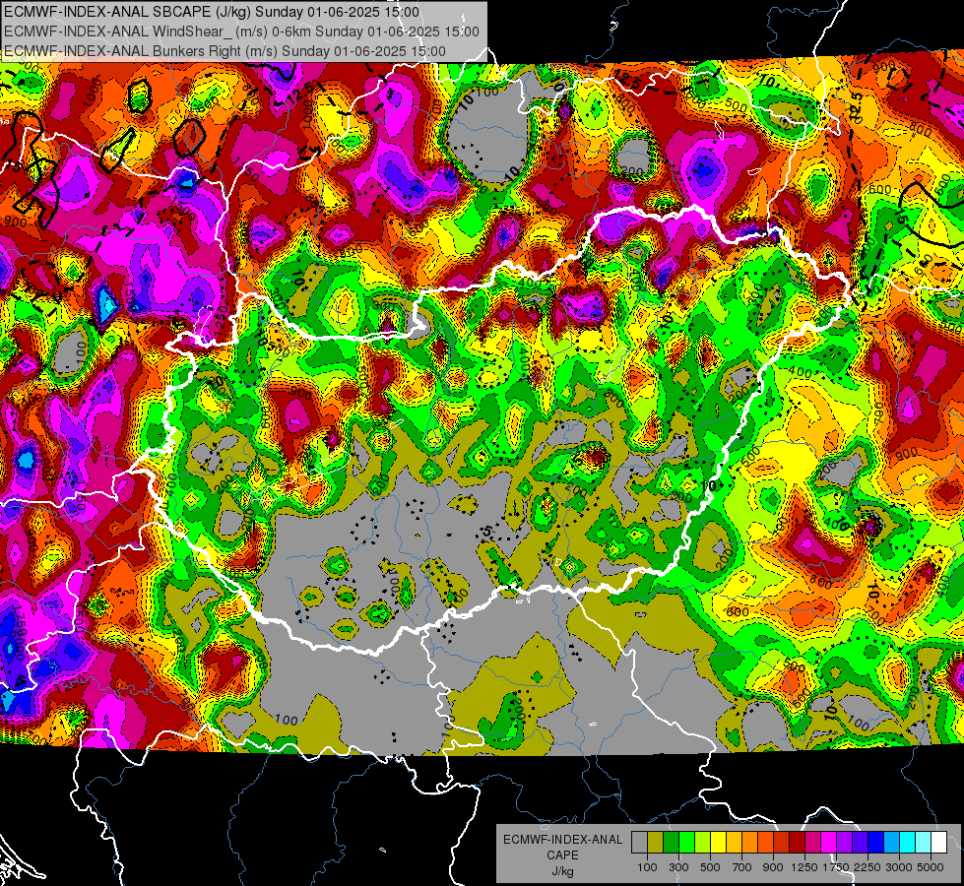Click the 2250 tick label in legend
964x886 pixels.
[868, 867]
